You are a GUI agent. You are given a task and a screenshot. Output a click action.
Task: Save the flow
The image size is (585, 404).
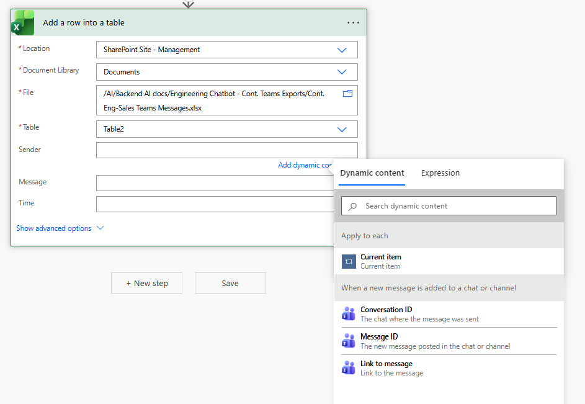click(x=230, y=283)
